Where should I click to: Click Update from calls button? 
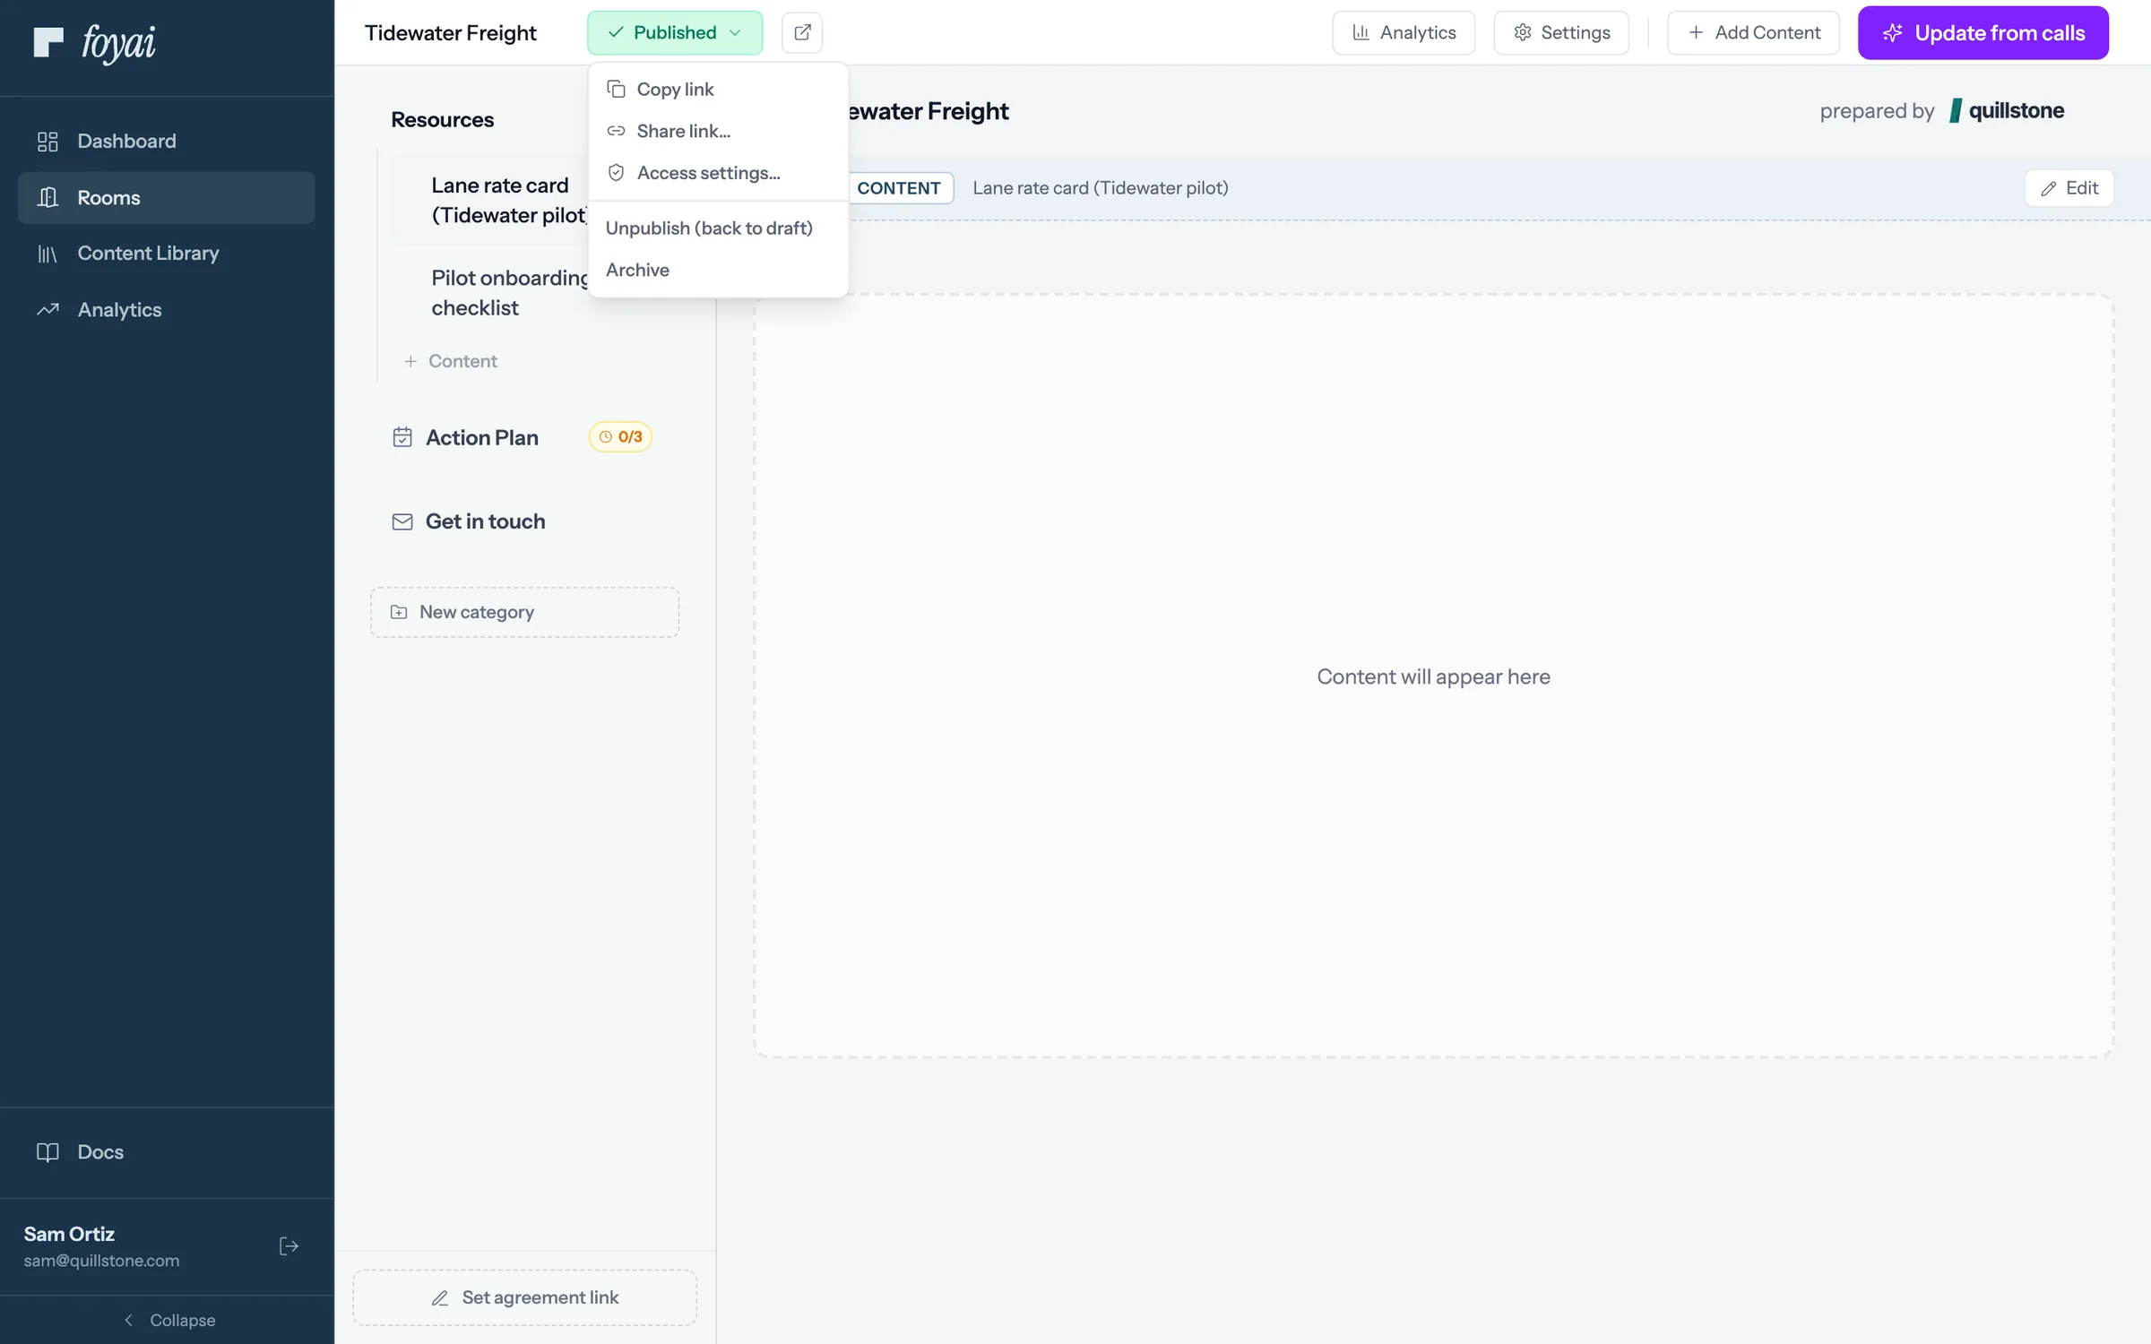1983,32
